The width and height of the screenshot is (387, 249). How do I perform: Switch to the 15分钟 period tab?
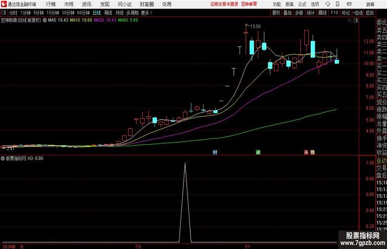pyautogui.click(x=53, y=13)
